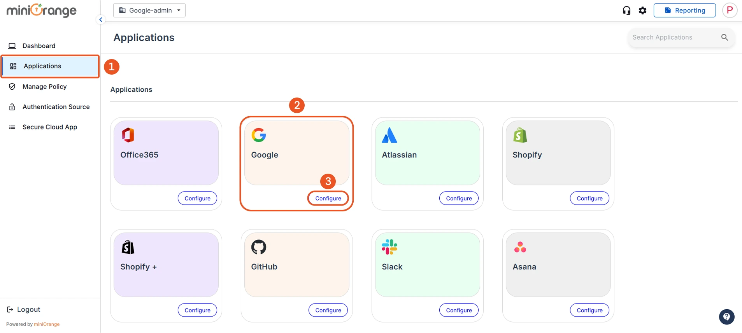Click the Manage Policy shield icon
The image size is (742, 333).
(x=12, y=87)
